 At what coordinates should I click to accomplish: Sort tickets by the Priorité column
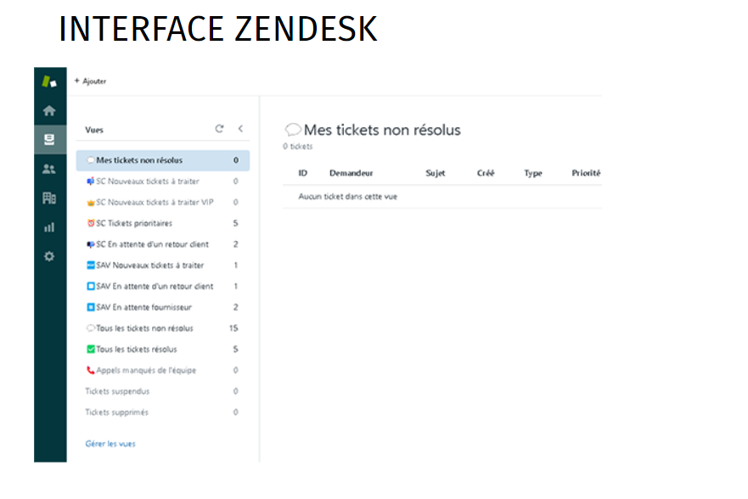[585, 173]
